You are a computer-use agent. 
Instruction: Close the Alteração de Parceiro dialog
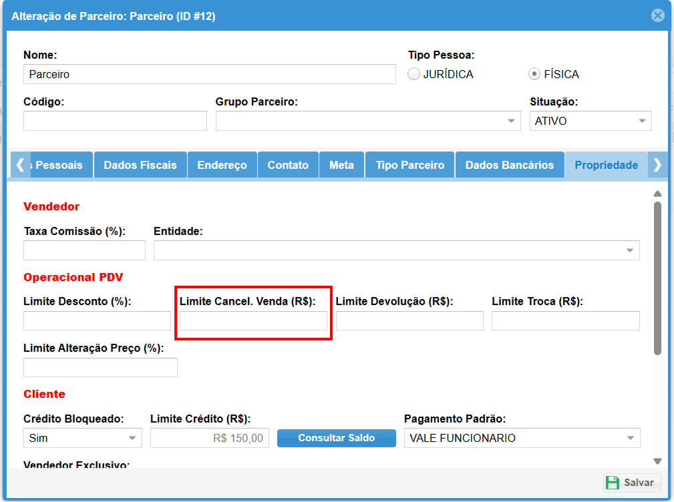click(657, 15)
